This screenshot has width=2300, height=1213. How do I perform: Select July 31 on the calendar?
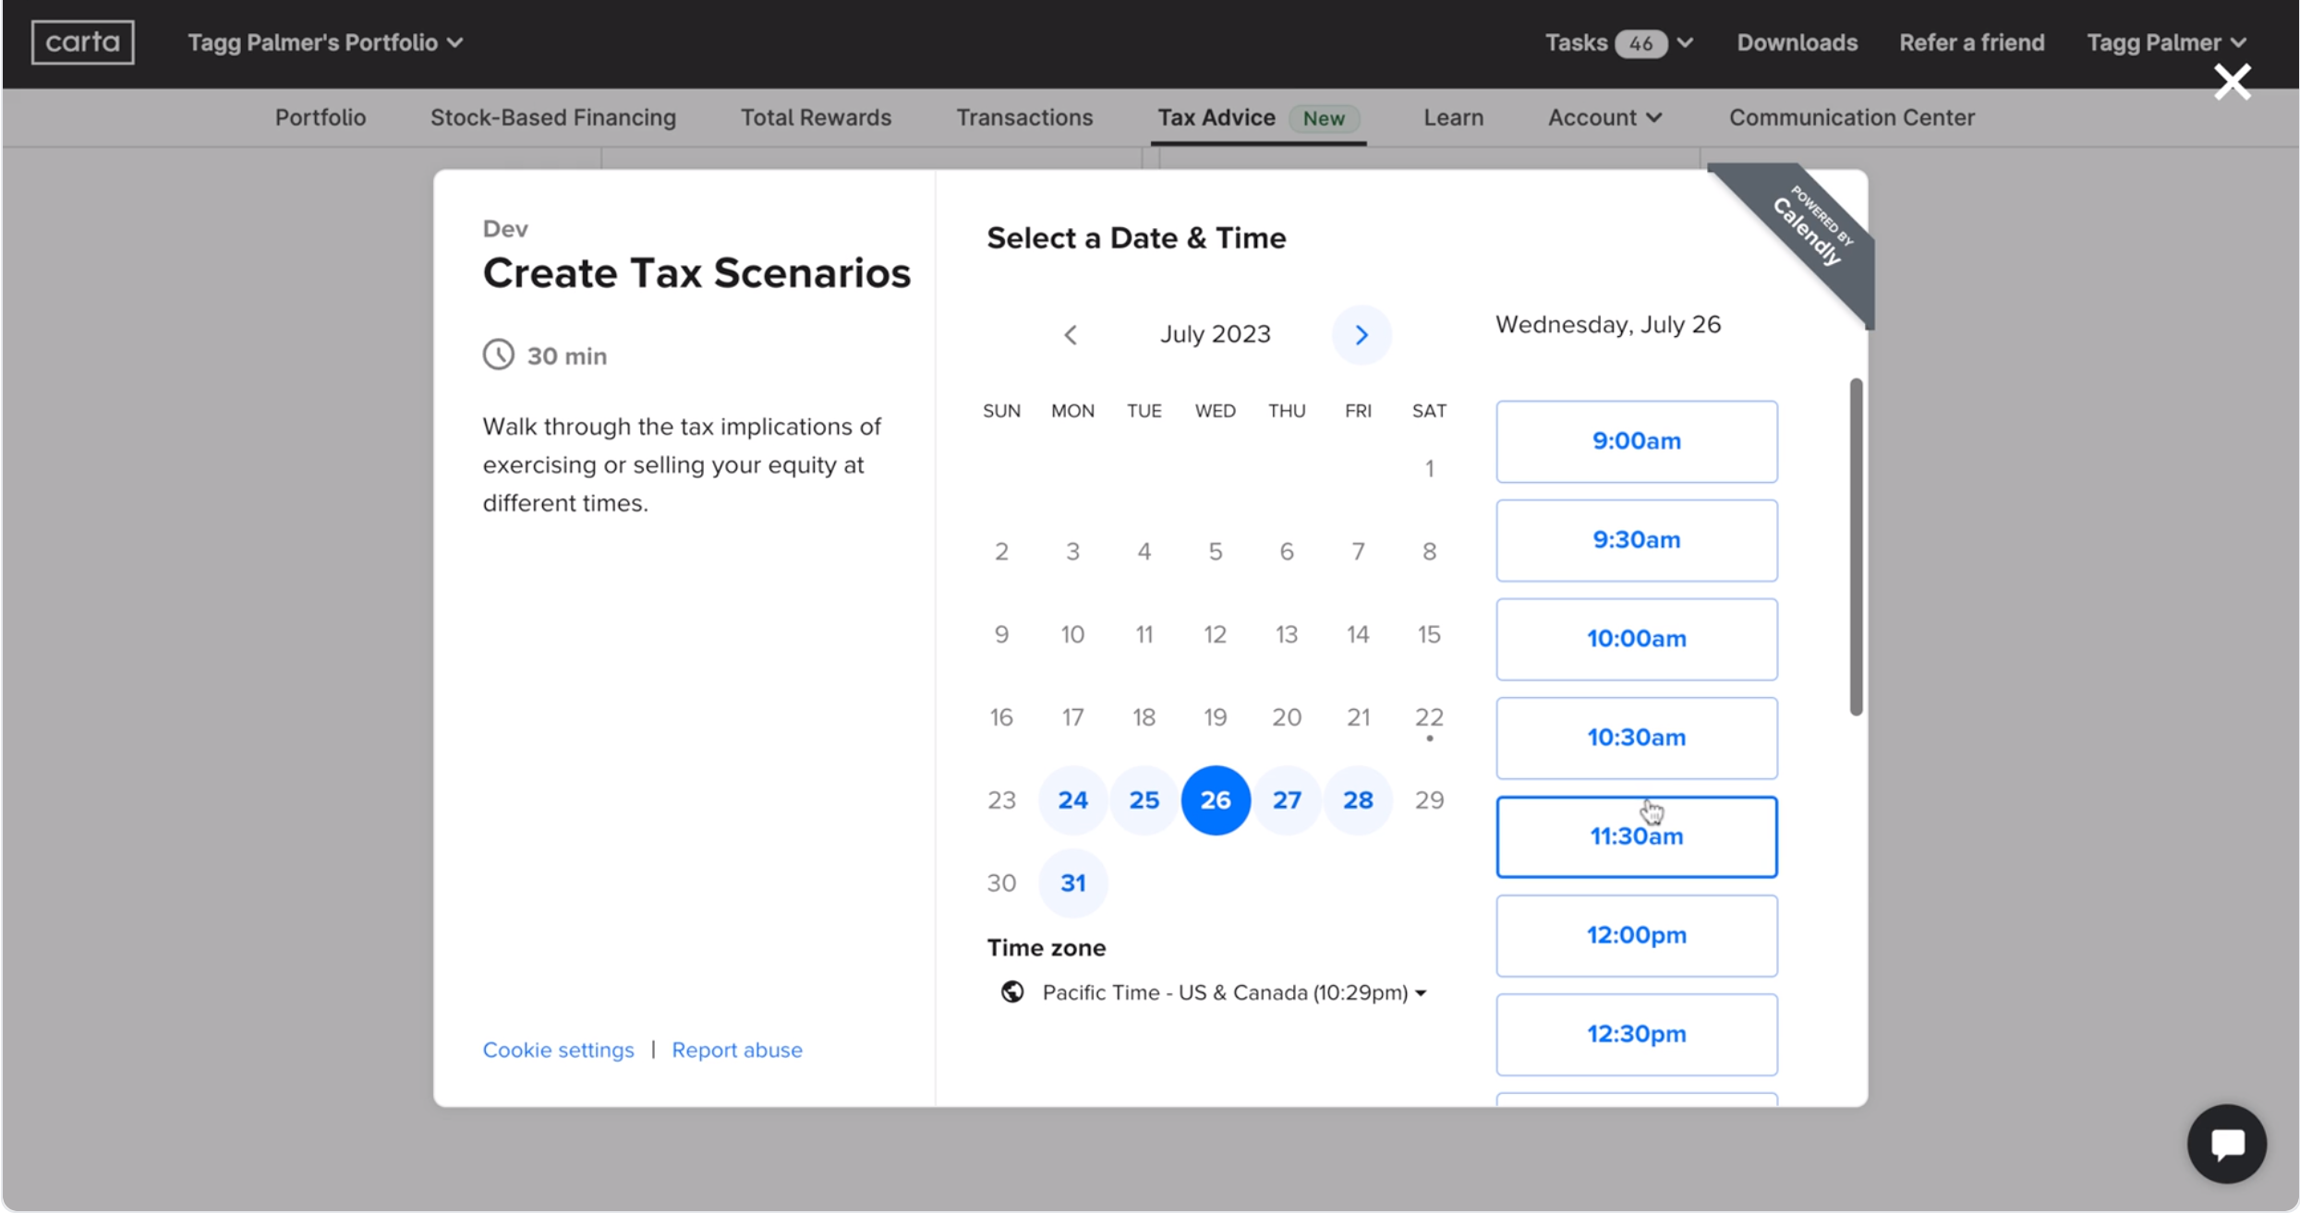point(1072,883)
